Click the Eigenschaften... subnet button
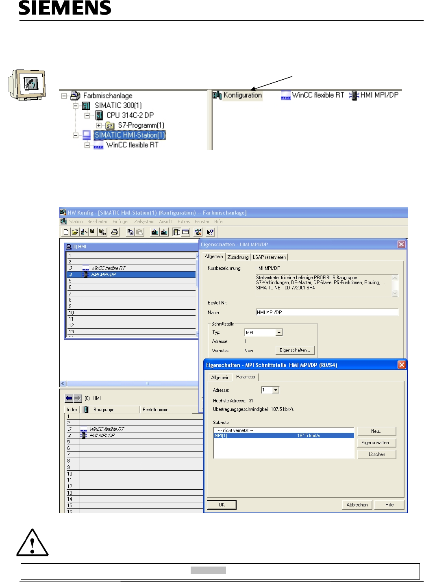This screenshot has width=424, height=582. [x=376, y=443]
